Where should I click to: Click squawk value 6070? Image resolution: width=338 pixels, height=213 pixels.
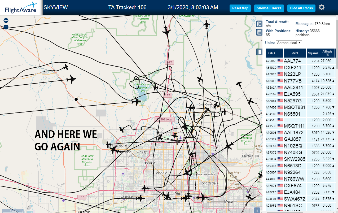315,133
